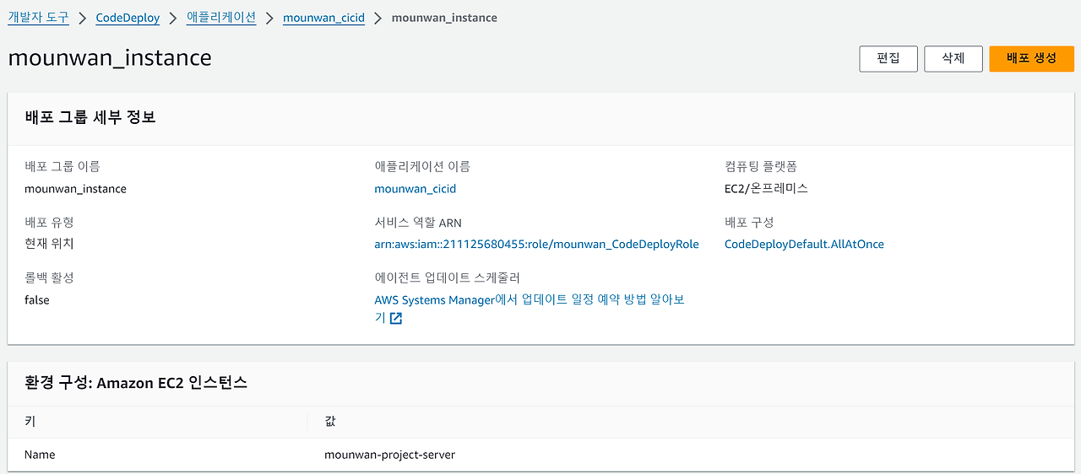This screenshot has height=474, width=1081.
Task: Click the EC2/온프레미스 compute platform value
Action: 766,189
